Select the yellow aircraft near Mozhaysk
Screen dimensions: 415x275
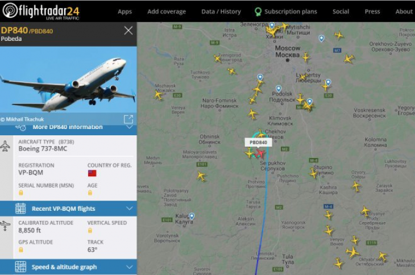coord(159,95)
